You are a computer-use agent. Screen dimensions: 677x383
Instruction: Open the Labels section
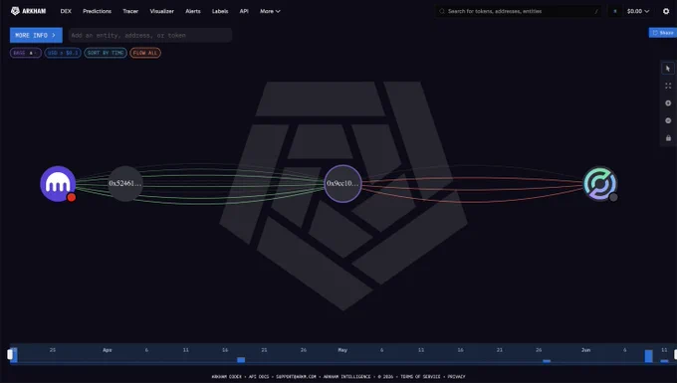click(x=220, y=11)
